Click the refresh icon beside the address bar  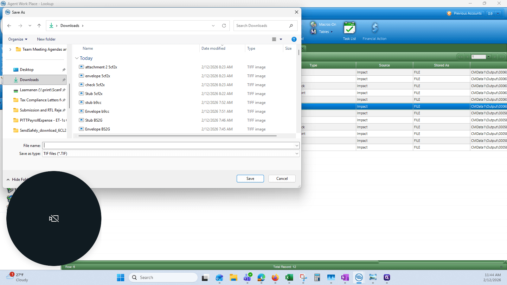(x=224, y=26)
